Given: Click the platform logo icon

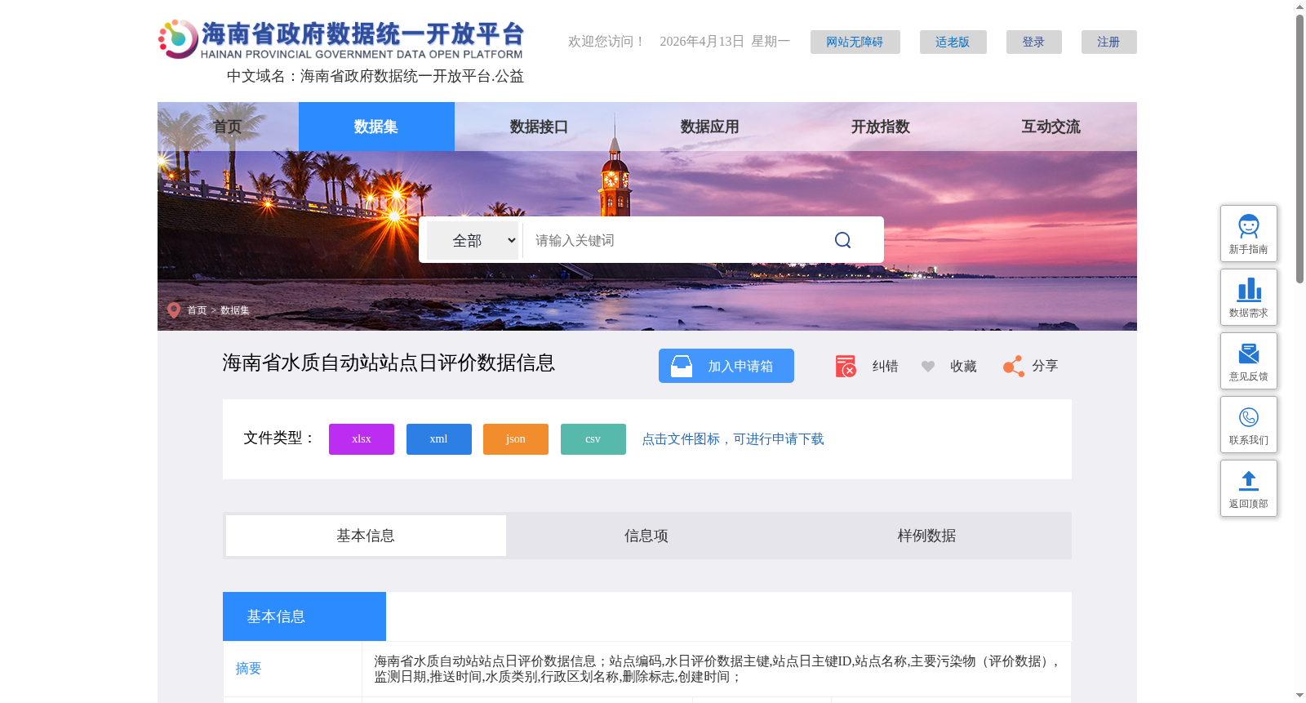Looking at the screenshot, I should coord(178,39).
